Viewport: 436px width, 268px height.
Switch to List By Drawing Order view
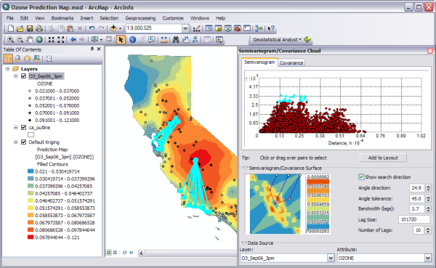[8, 59]
